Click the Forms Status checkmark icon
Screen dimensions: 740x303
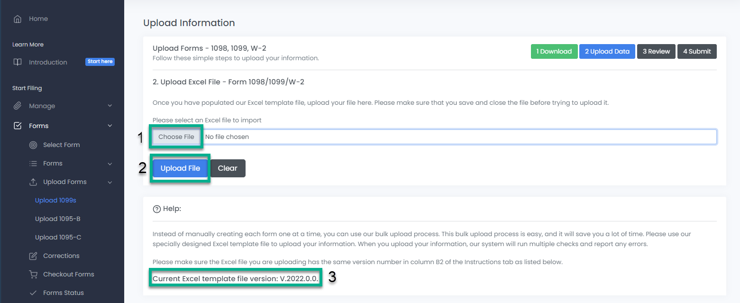[33, 293]
